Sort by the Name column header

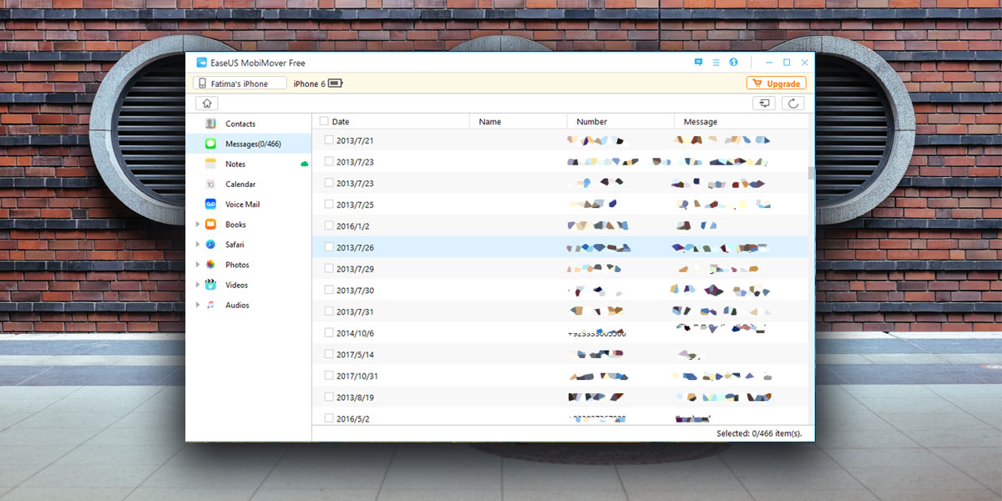tap(519, 122)
